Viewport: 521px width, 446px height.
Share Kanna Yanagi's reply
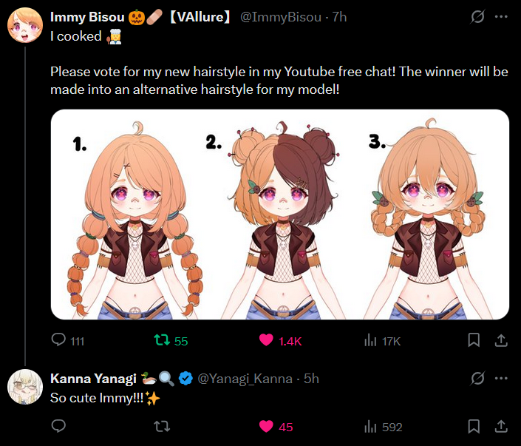pyautogui.click(x=500, y=426)
